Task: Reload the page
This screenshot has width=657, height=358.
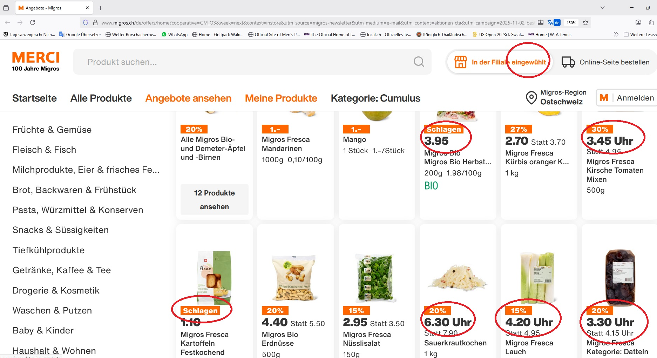Action: 33,23
